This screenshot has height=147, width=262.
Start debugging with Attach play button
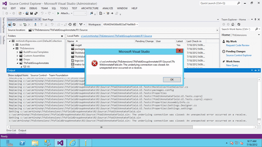[x=58, y=13]
